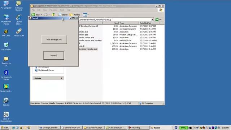Image resolution: width=231 pixels, height=130 pixels.
Task: Click the 1,045 KB size cell
Action: click(114, 43)
